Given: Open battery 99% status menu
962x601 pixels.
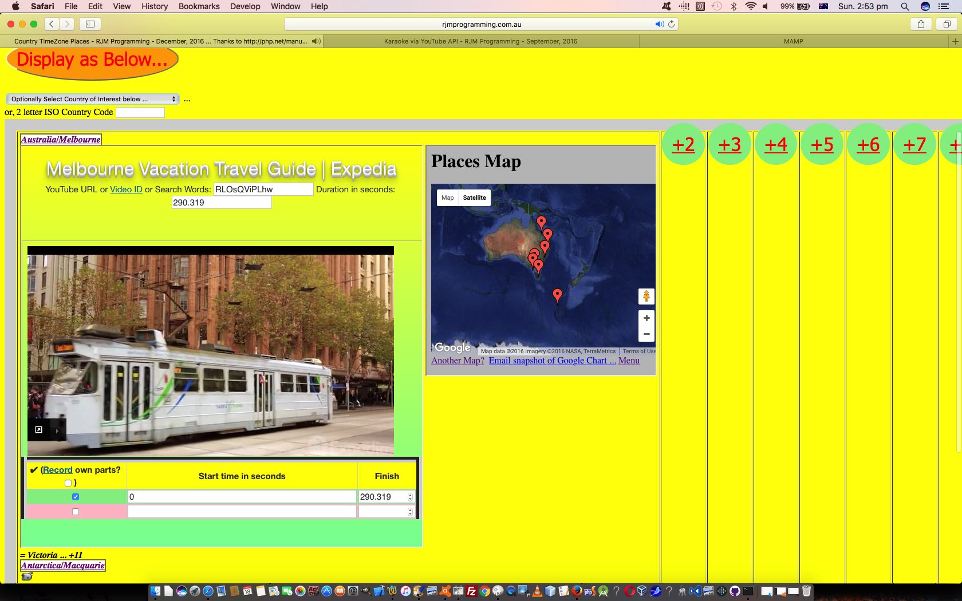Looking at the screenshot, I should click(795, 6).
